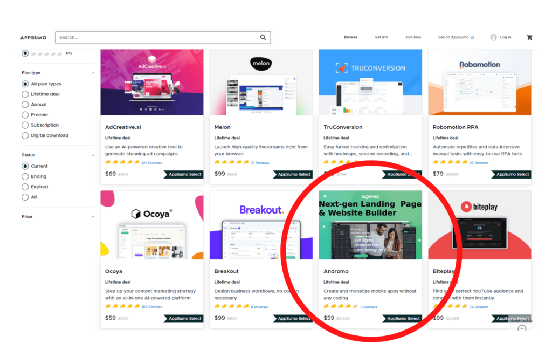This screenshot has height=357, width=552.
Task: Go to Join Plus page
Action: [x=413, y=38]
